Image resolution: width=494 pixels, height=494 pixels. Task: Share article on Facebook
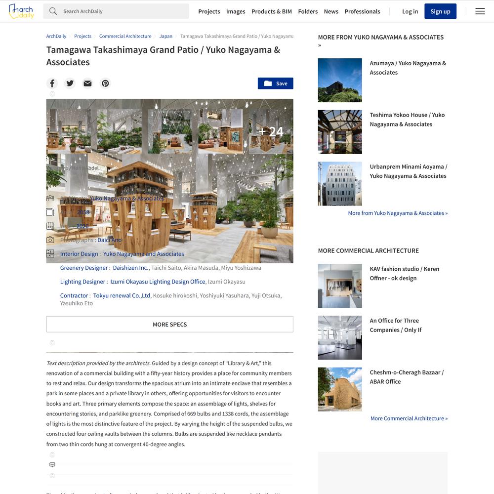tap(52, 83)
